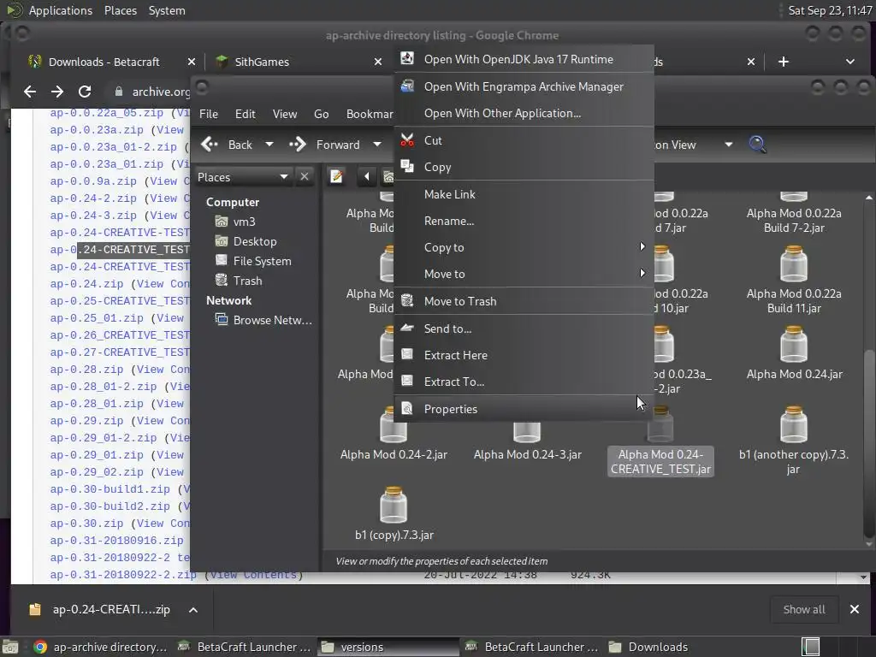Click the Java runtime icon in menu
This screenshot has height=657, width=876.
[407, 58]
